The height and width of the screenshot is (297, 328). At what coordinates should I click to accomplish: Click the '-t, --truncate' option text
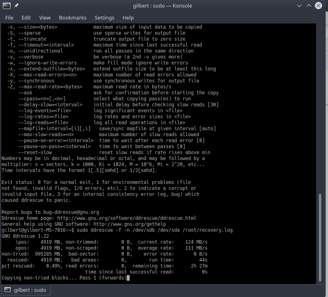(x=27, y=39)
